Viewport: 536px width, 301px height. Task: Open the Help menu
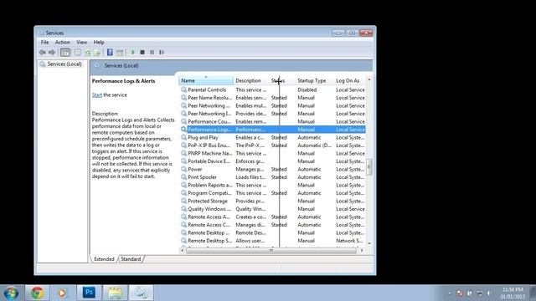(x=99, y=42)
